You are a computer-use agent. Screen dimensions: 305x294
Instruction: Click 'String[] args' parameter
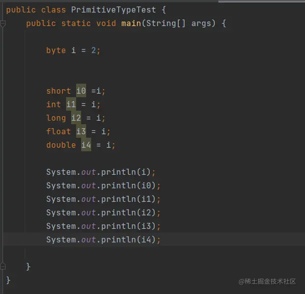click(x=178, y=24)
